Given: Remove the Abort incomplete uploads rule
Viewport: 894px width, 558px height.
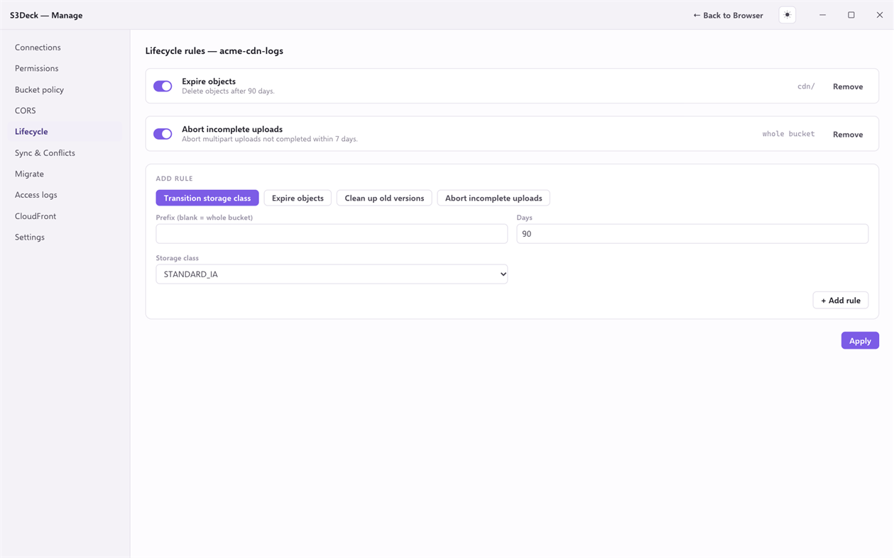Looking at the screenshot, I should pos(848,134).
